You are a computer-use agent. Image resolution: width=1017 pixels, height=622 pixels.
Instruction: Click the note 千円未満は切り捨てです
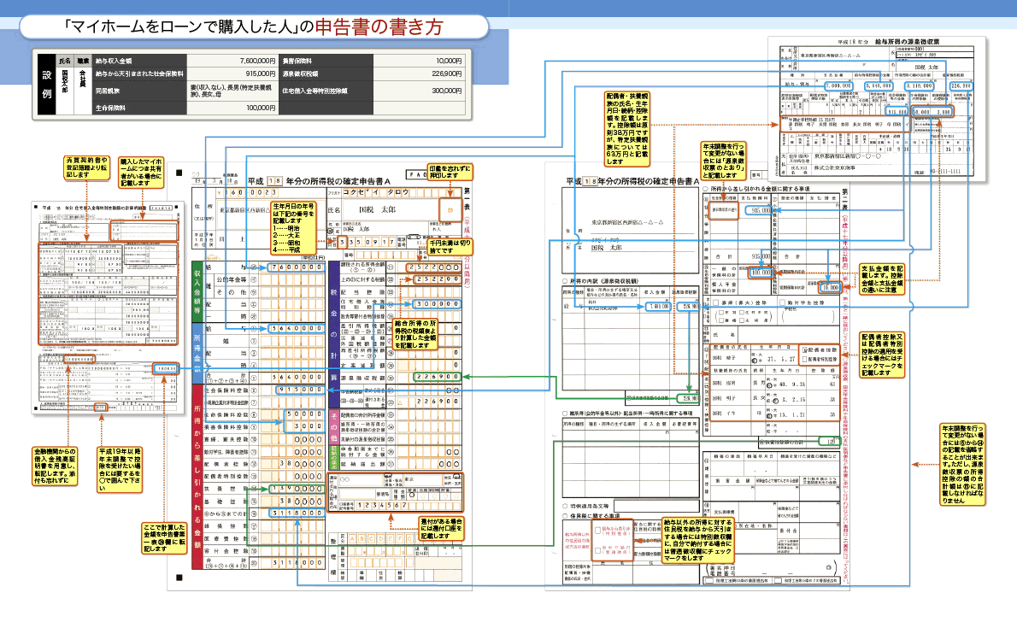[450, 247]
